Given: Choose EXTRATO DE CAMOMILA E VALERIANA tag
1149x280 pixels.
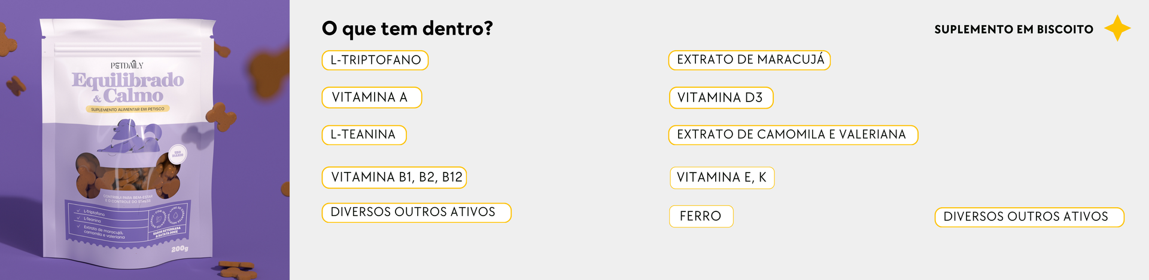Looking at the screenshot, I should 793,135.
